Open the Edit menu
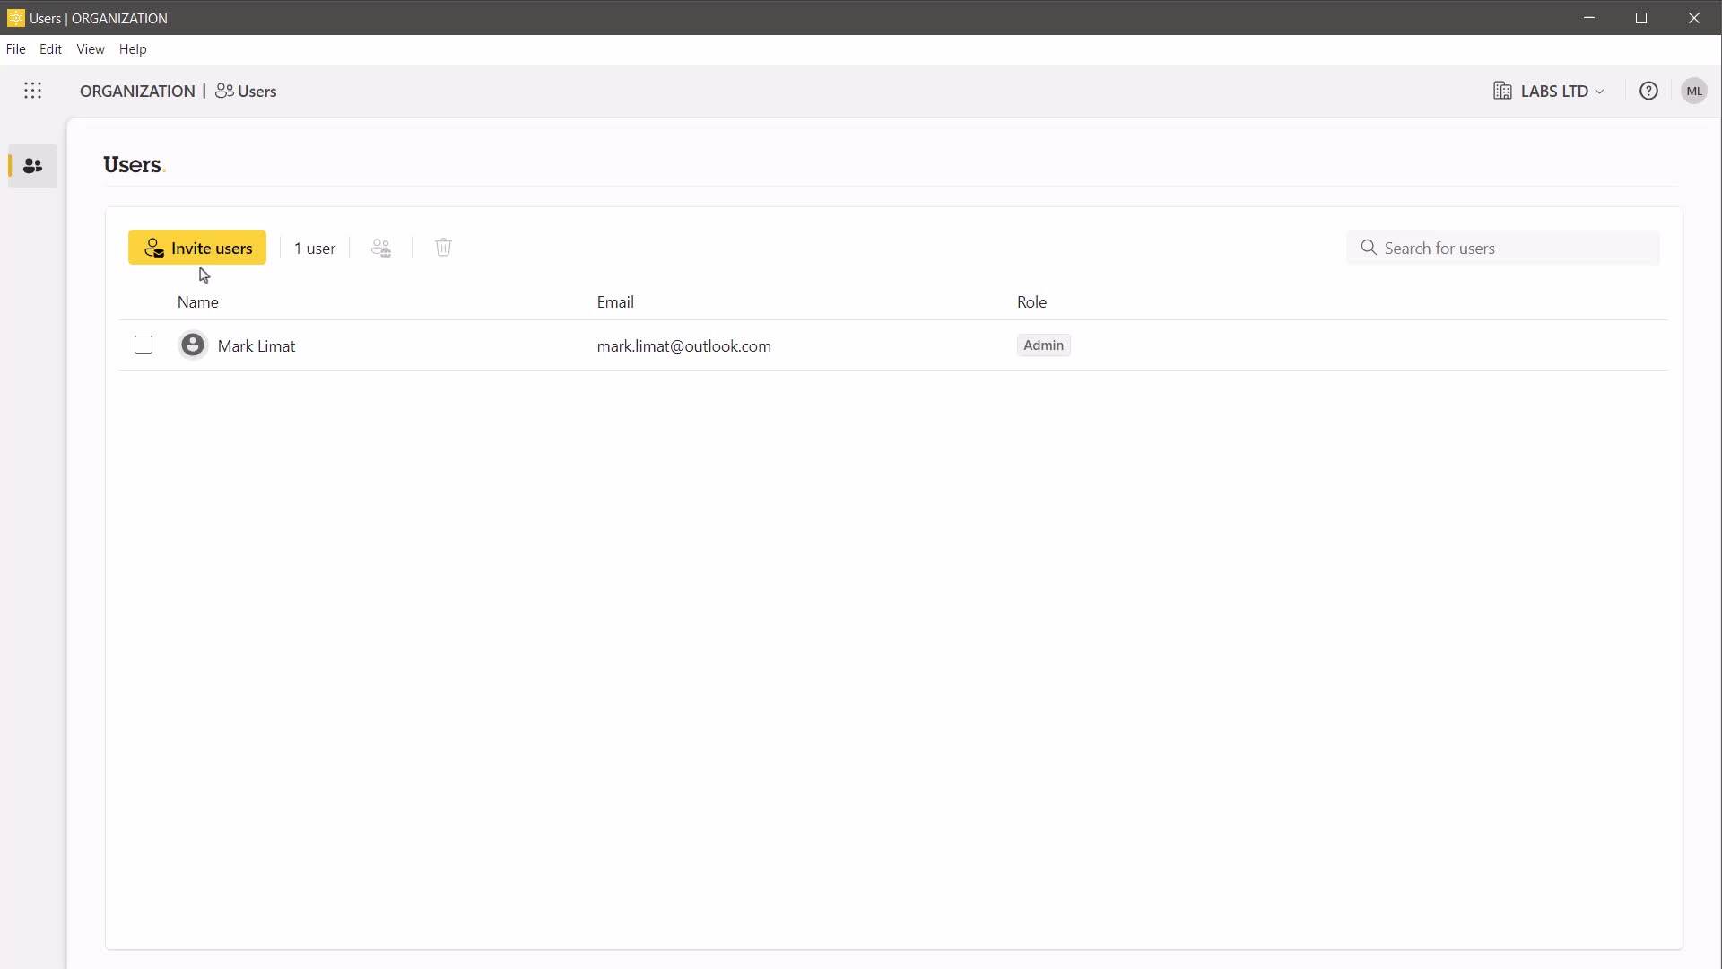This screenshot has width=1722, height=969. pos(50,49)
